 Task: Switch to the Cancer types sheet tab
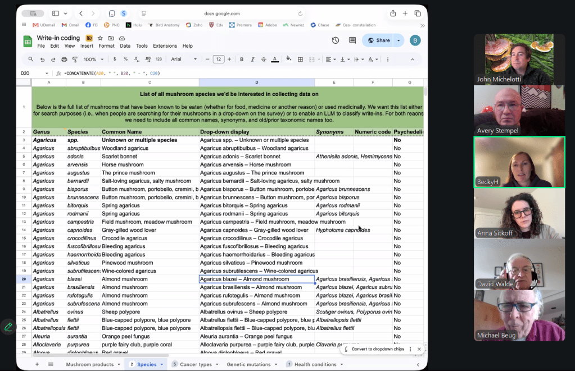196,364
